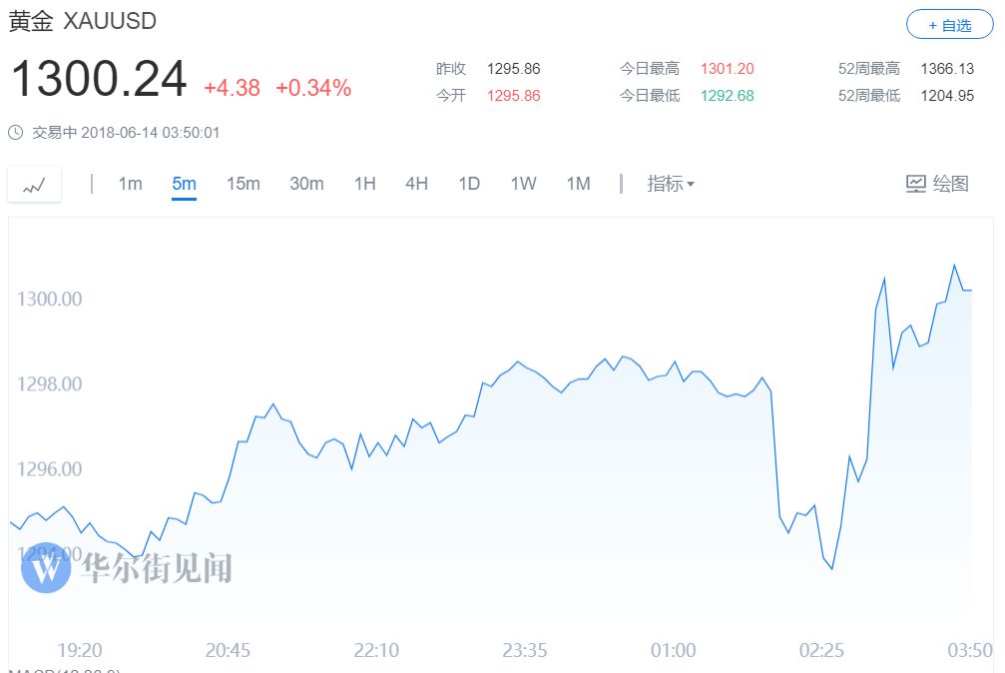The height and width of the screenshot is (673, 1005).
Task: Change chart to 4H interval
Action: pyautogui.click(x=416, y=184)
